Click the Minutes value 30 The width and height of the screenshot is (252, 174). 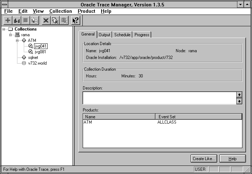point(141,76)
